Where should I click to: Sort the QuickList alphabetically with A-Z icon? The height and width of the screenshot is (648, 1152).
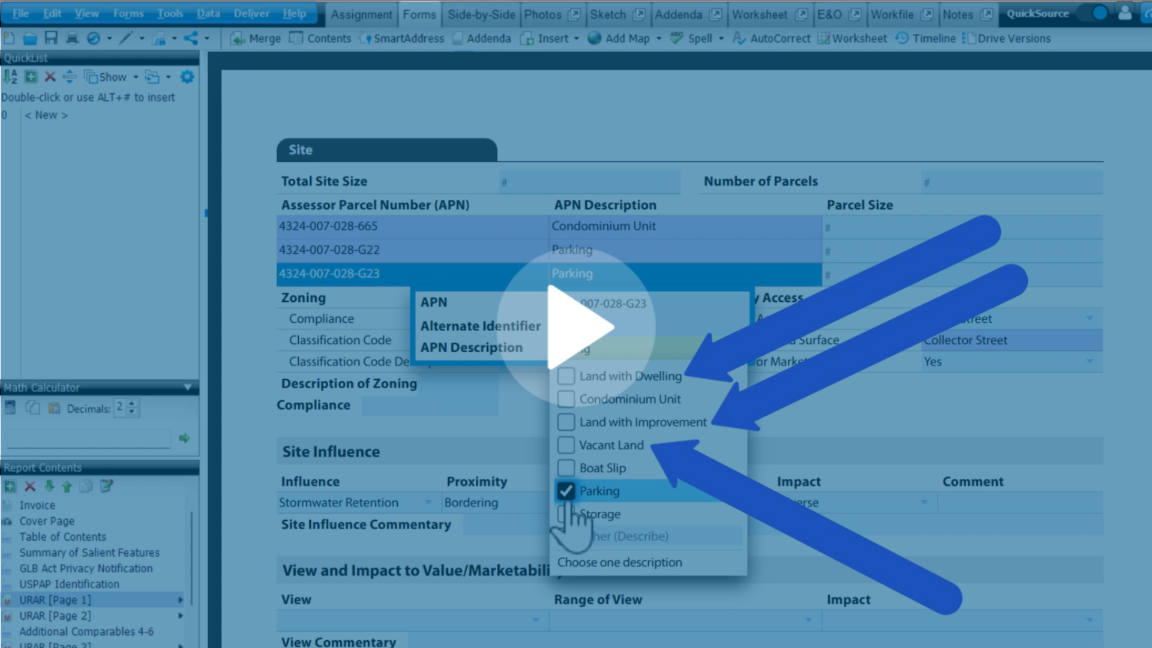[x=10, y=77]
